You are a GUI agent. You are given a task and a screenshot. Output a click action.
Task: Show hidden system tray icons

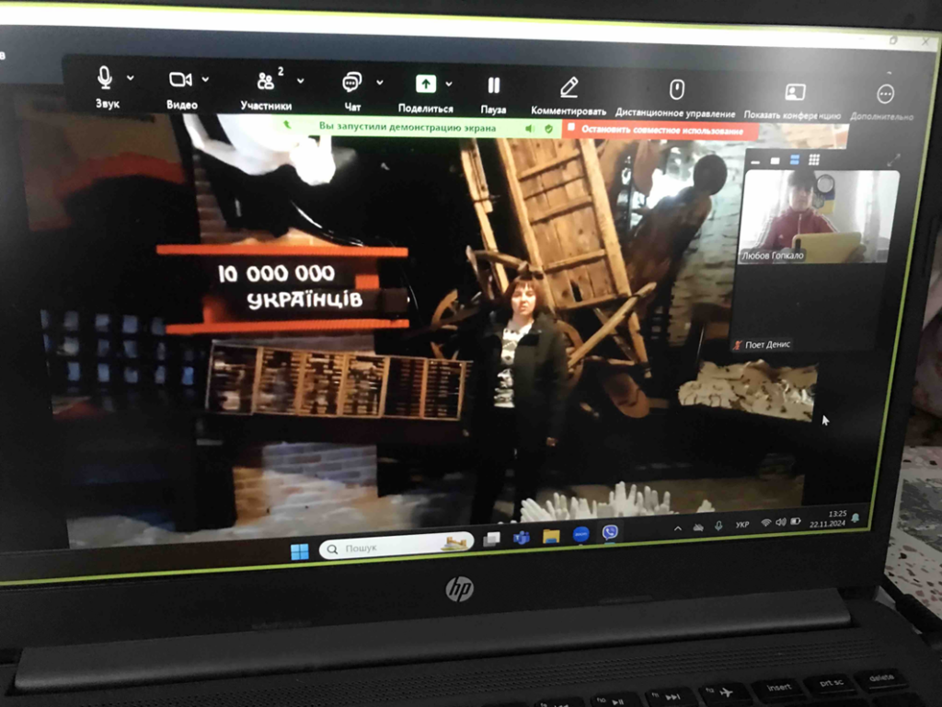678,528
